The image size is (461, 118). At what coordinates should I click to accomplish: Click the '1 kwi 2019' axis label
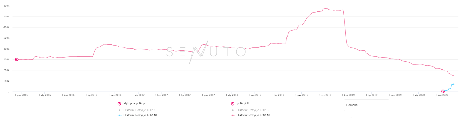[348, 95]
